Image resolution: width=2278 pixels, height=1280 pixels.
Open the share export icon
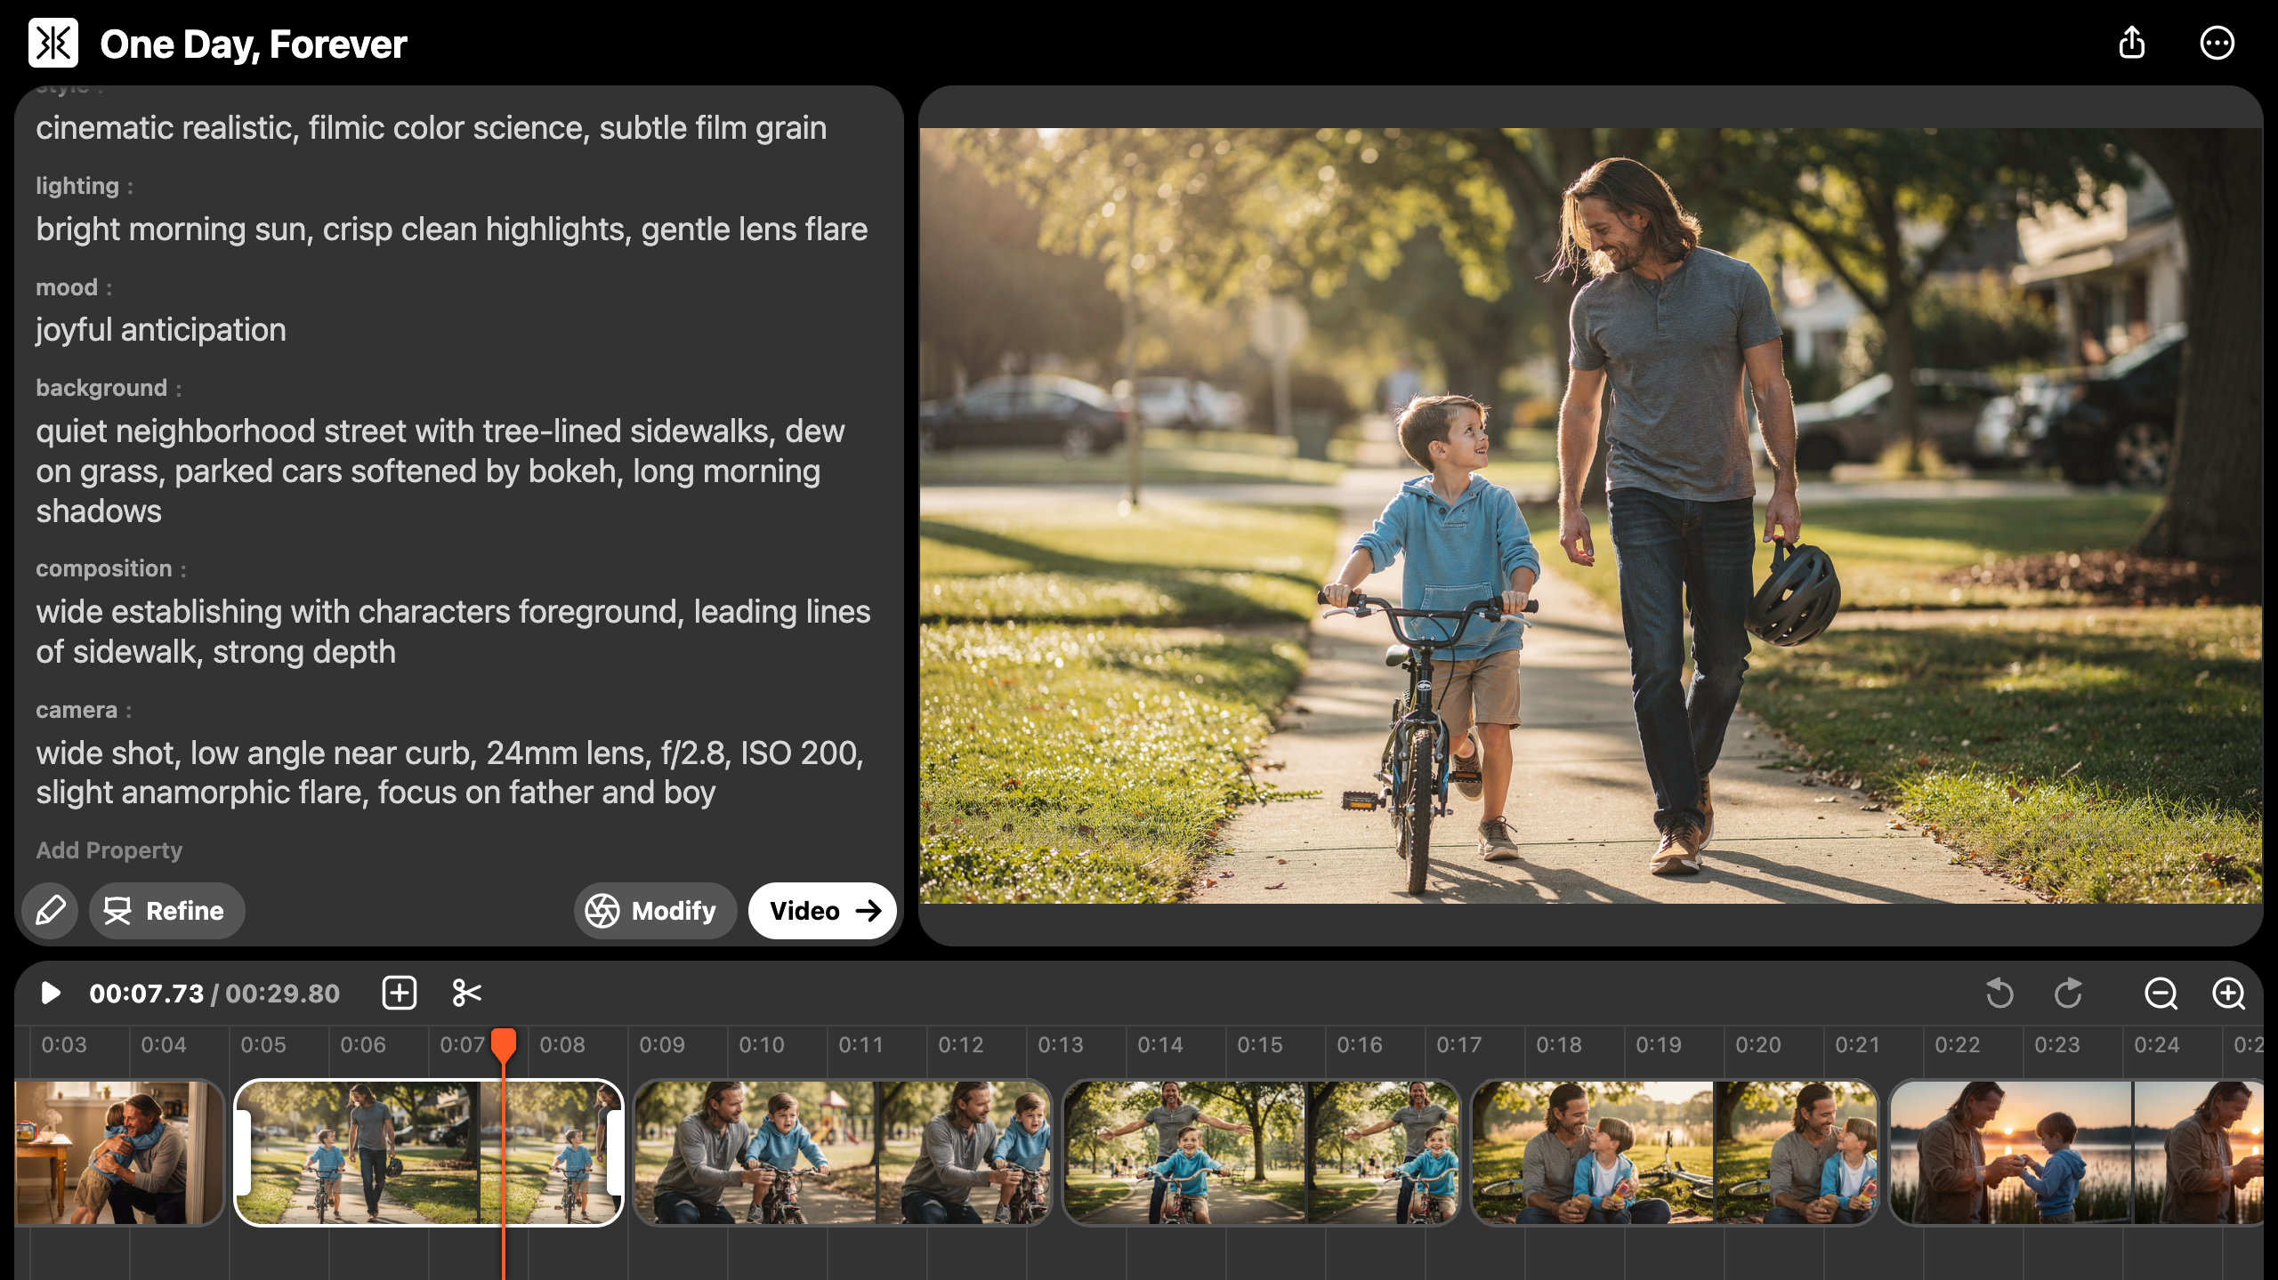tap(2131, 43)
